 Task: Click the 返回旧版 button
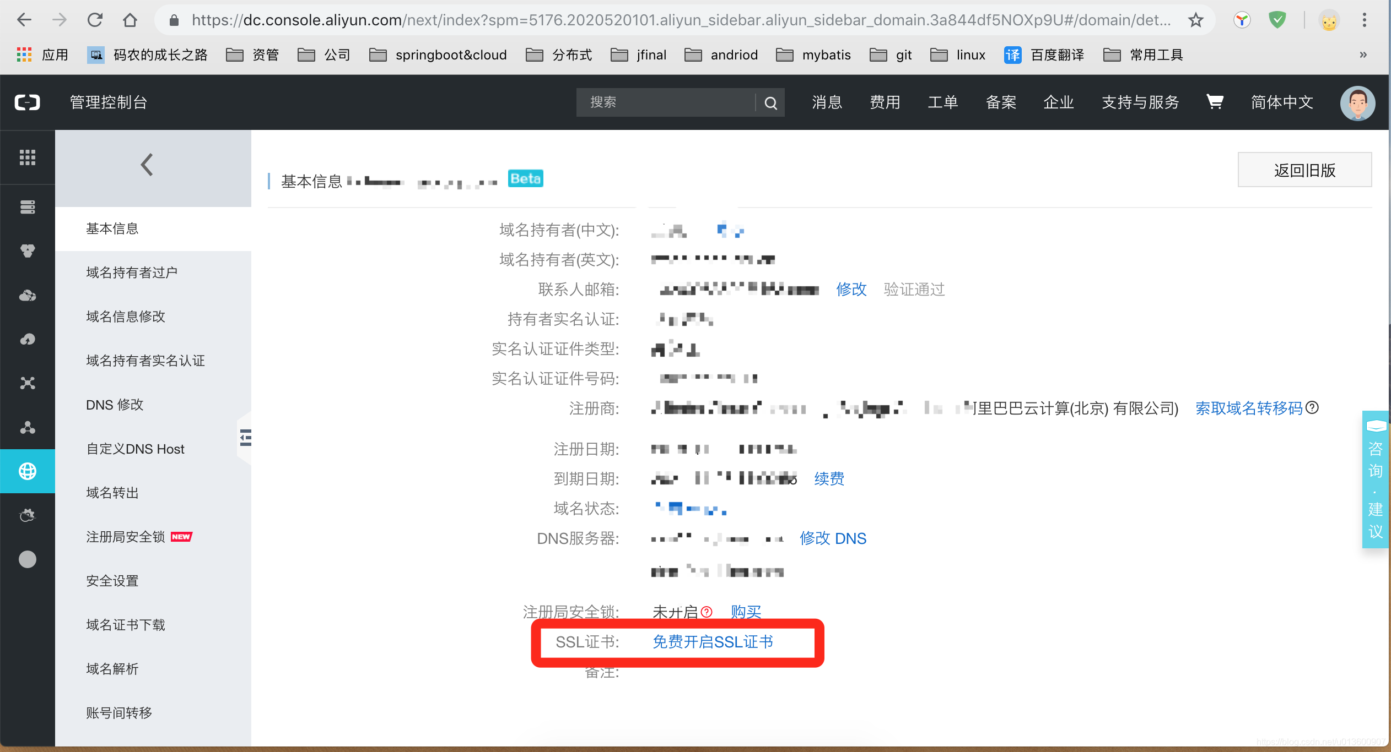[x=1304, y=170]
